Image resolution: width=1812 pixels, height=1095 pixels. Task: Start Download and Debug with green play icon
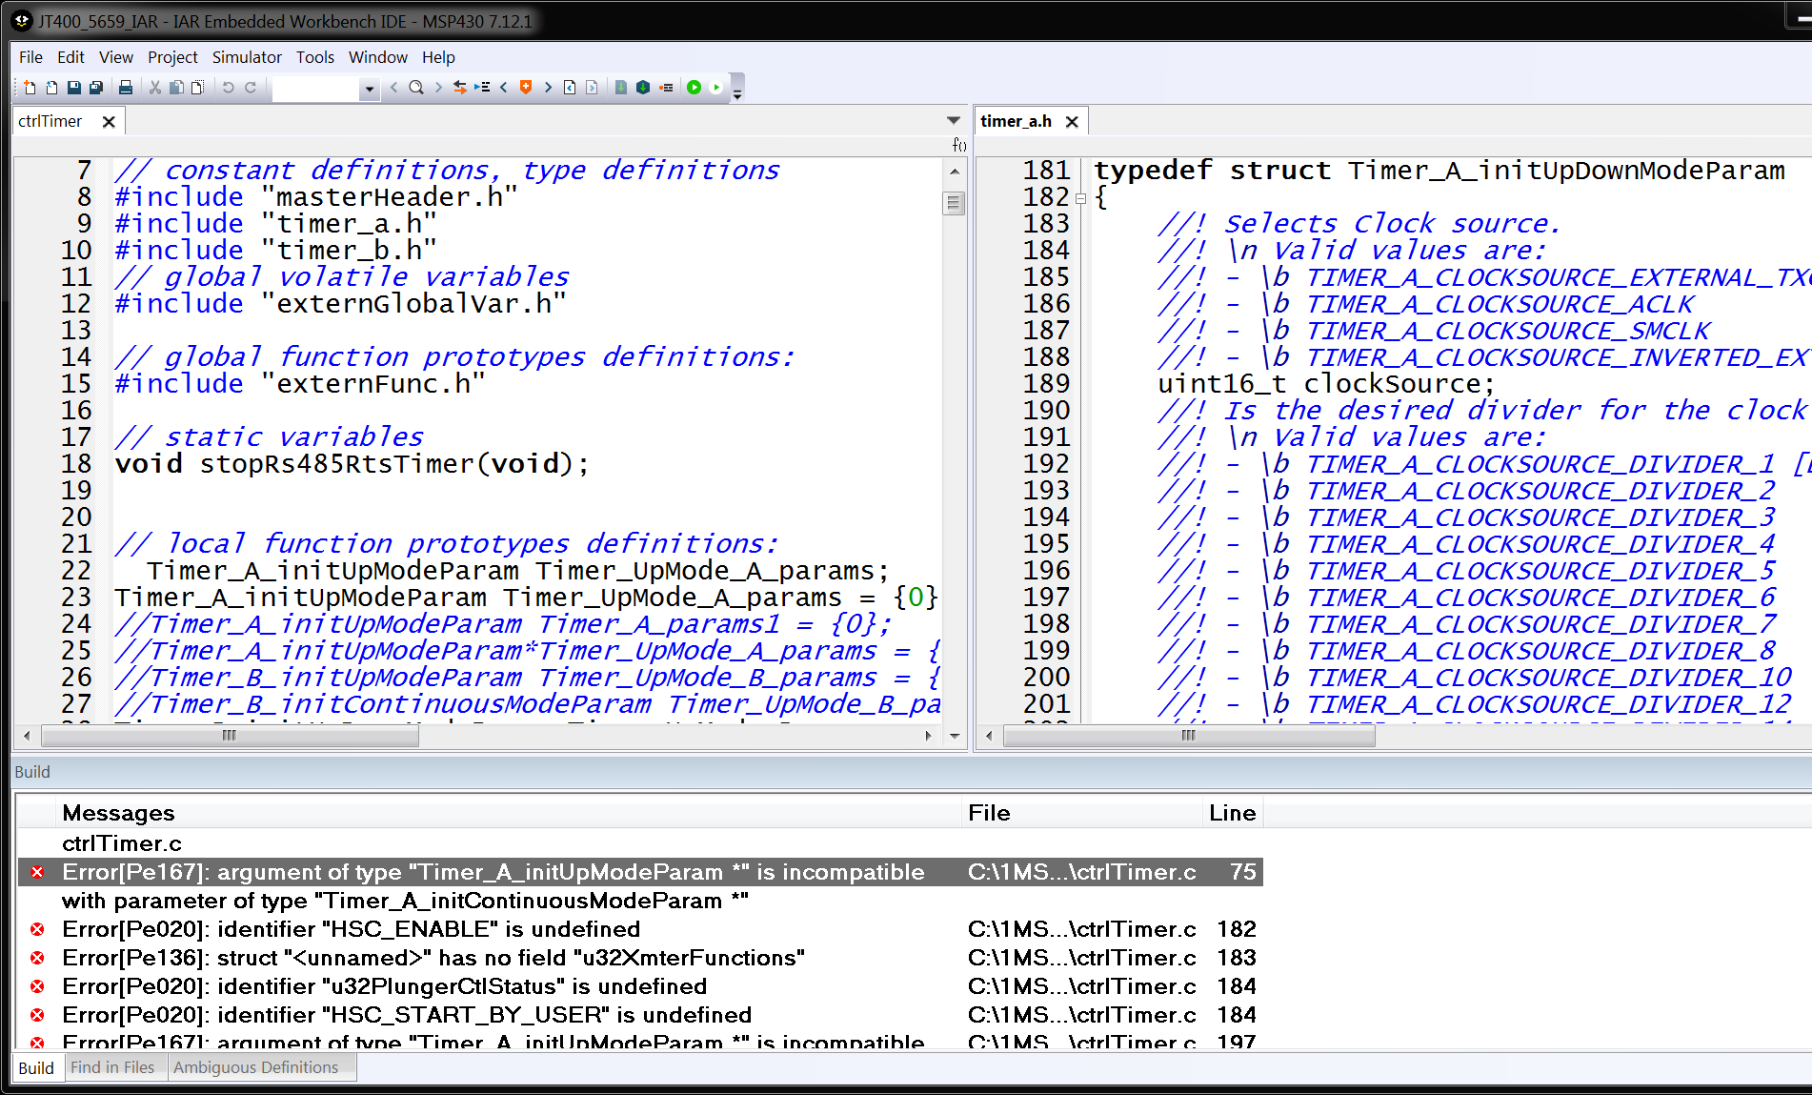694,88
